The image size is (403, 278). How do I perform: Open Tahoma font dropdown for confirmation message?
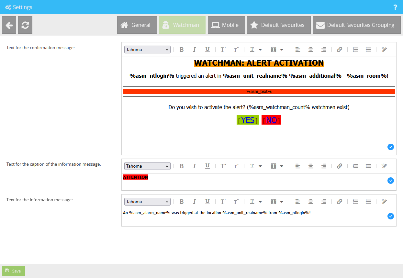click(147, 50)
